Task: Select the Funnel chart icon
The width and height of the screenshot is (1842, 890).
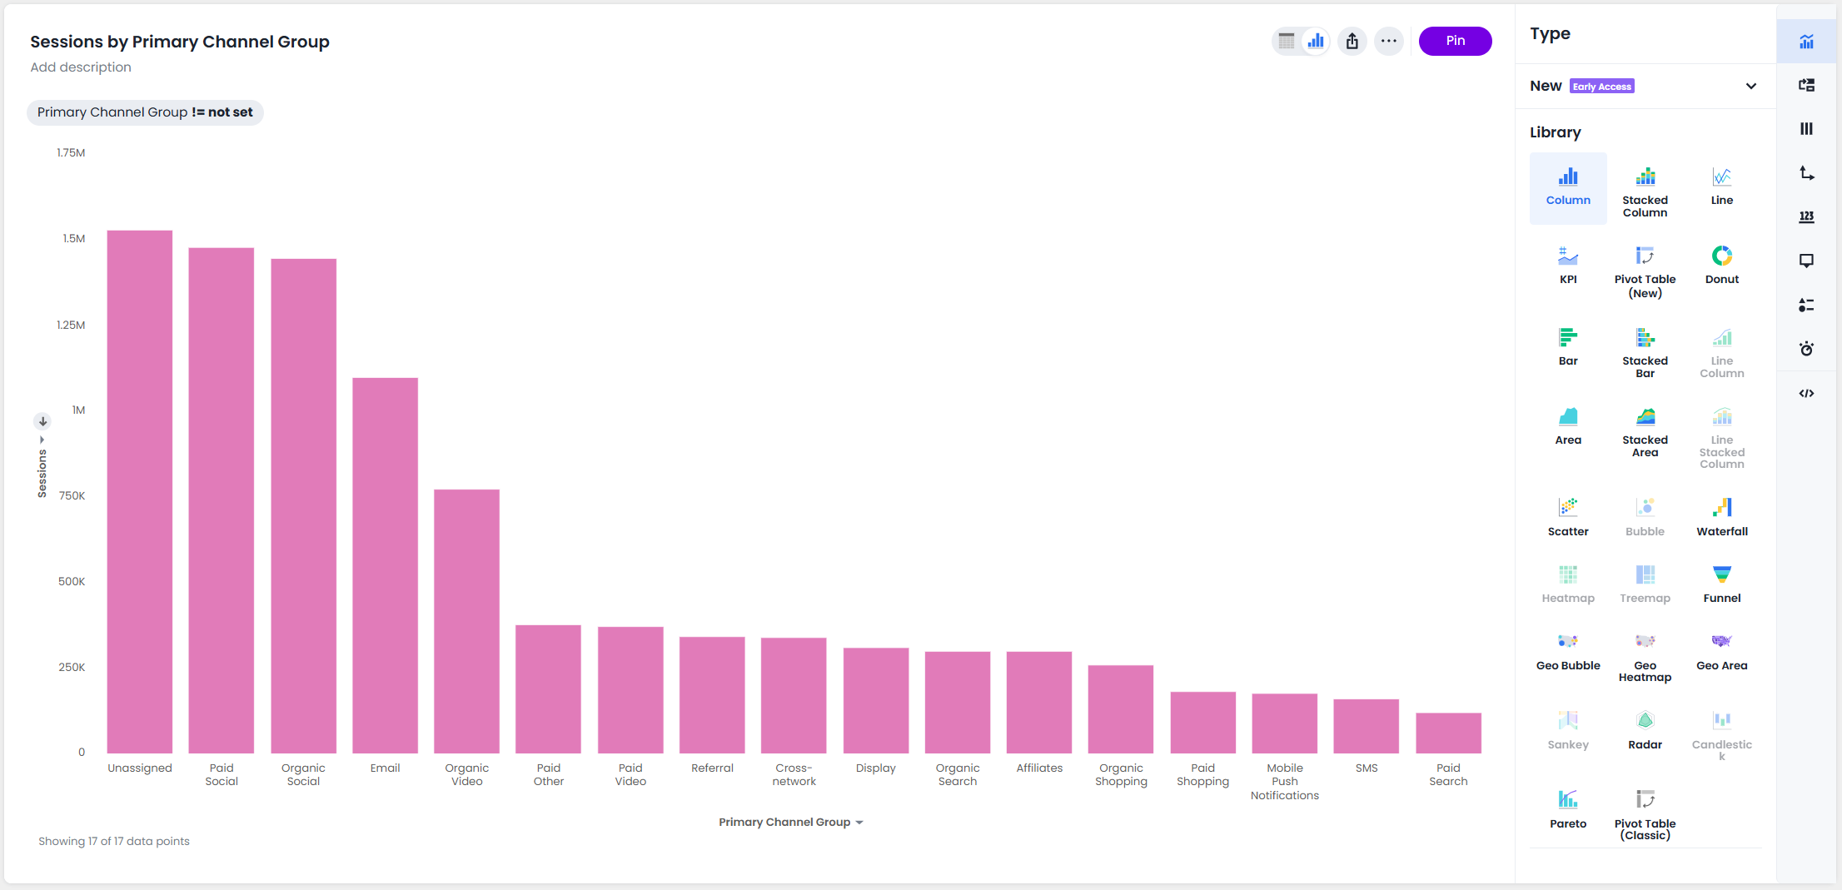Action: point(1721,574)
